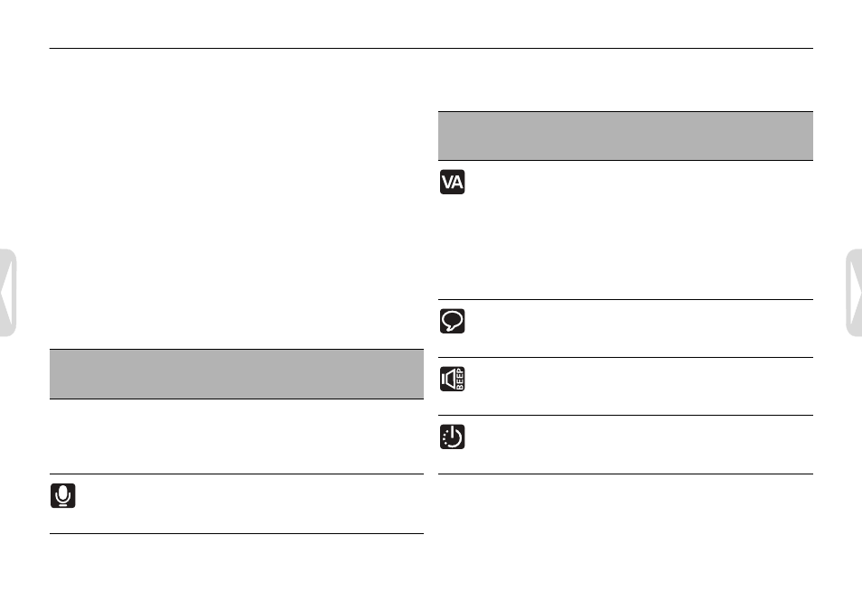Click the microphone icon
The height and width of the screenshot is (610, 862).
[x=62, y=495]
